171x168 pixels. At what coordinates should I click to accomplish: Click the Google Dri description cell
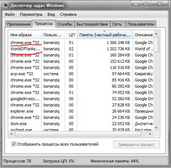pyautogui.click(x=144, y=99)
